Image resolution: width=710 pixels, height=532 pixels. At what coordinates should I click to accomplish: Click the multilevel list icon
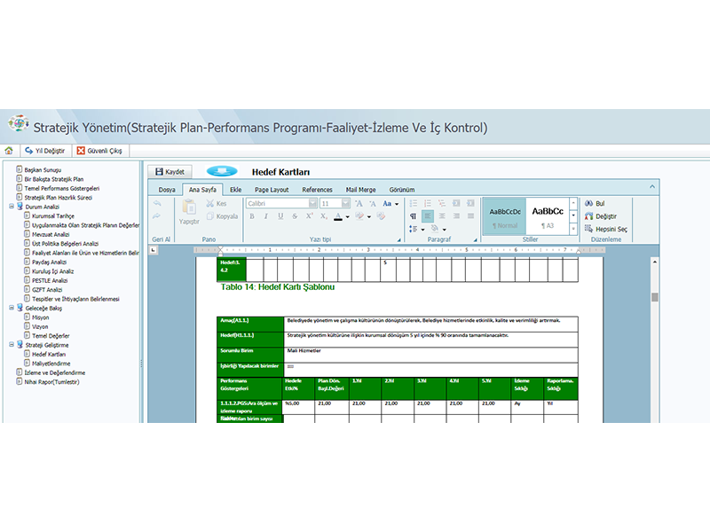[442, 204]
